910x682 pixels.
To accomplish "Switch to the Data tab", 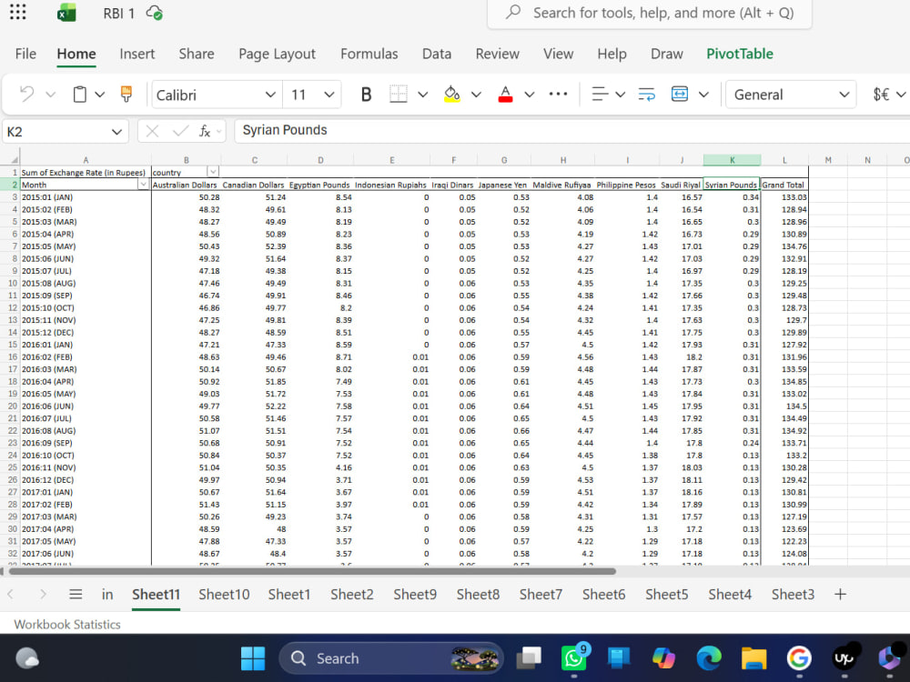I will (437, 54).
